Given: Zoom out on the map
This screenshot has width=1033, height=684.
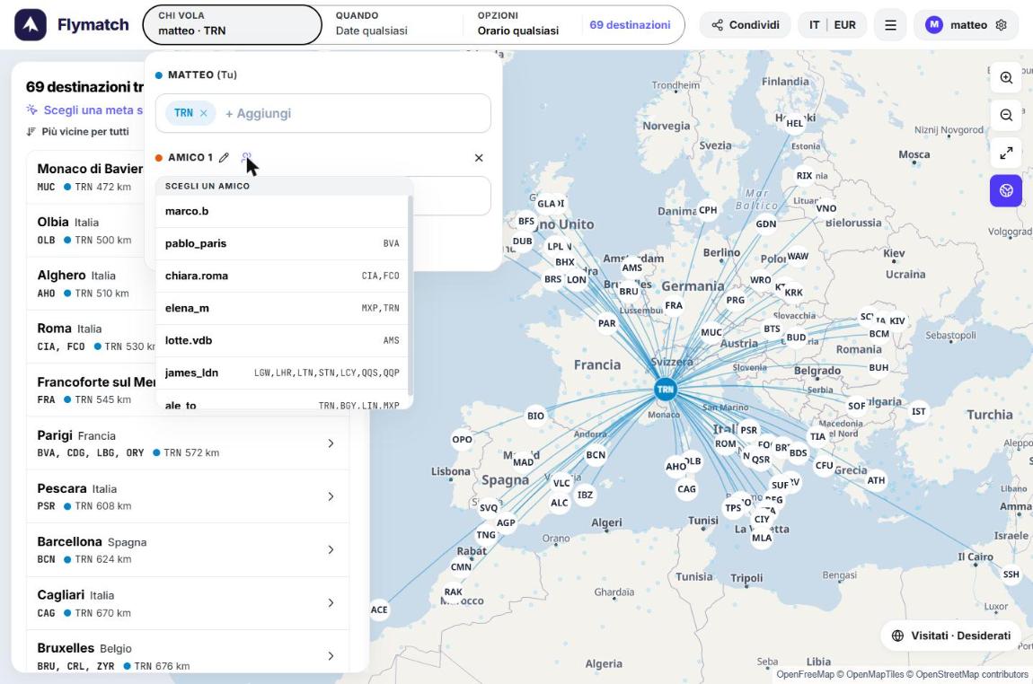Looking at the screenshot, I should (1006, 115).
